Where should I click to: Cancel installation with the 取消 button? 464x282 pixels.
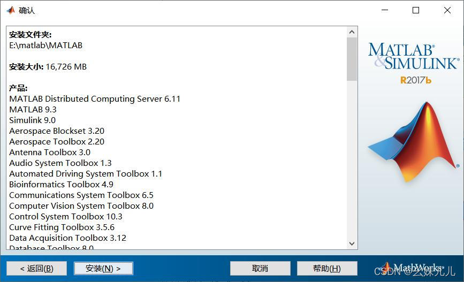(260, 269)
